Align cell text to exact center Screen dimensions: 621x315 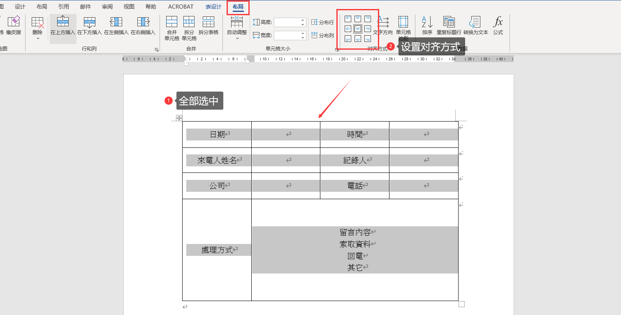point(358,29)
